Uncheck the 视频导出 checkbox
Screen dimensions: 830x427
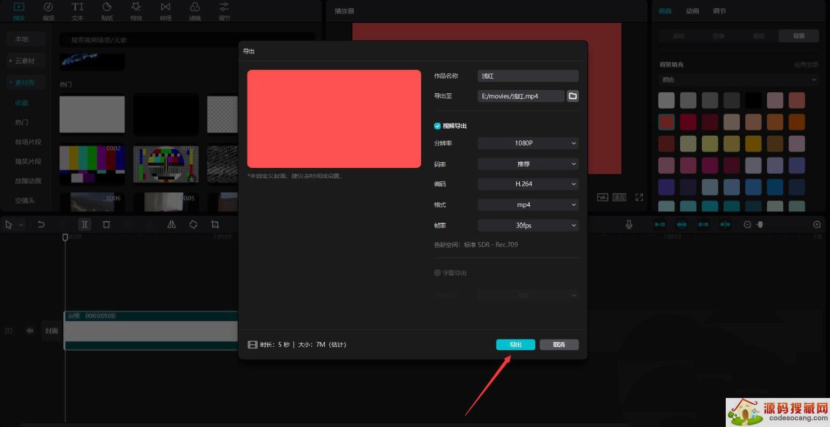(437, 126)
